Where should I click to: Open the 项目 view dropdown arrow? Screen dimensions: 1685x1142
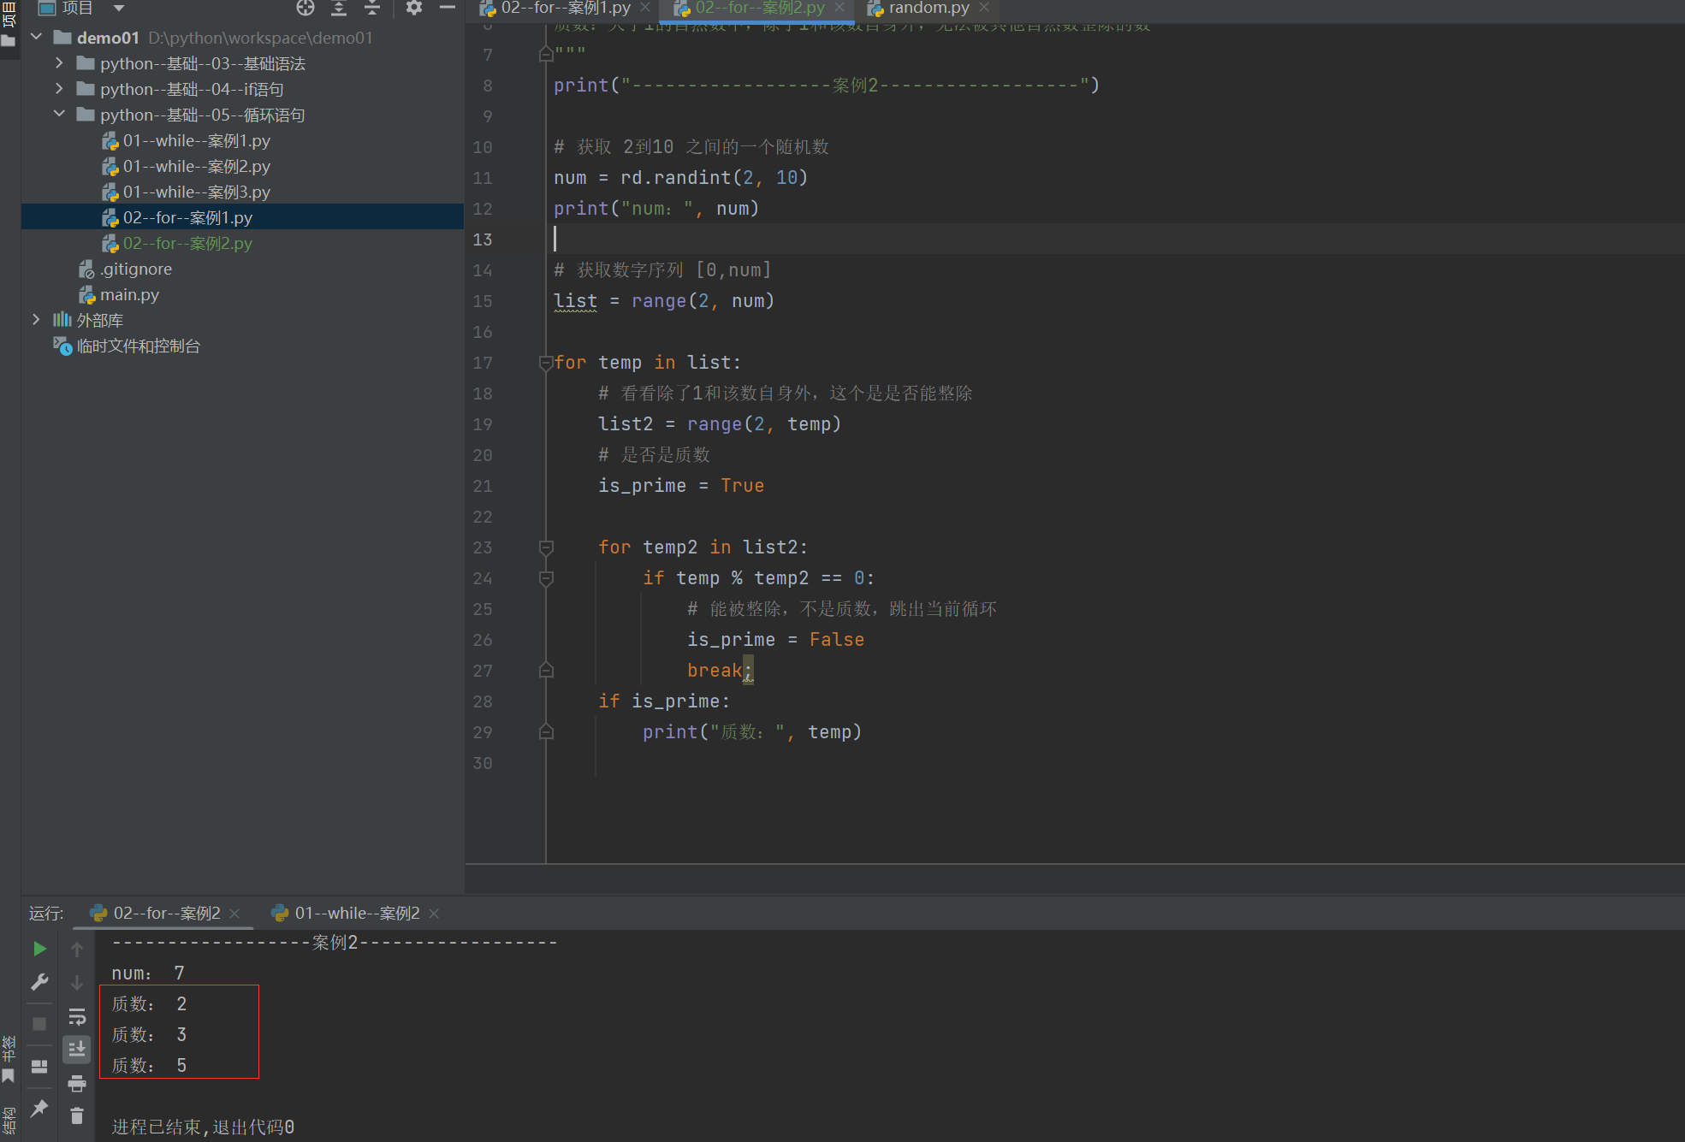tap(119, 9)
